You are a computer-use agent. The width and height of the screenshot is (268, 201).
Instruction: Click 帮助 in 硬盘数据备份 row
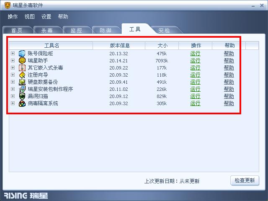[229, 82]
